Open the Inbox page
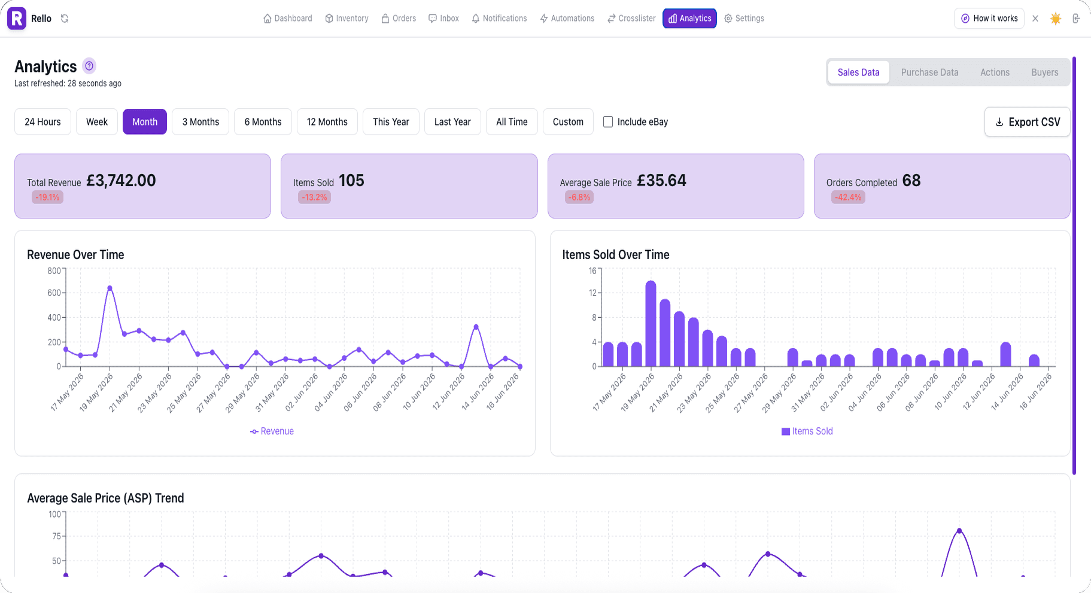This screenshot has height=593, width=1091. (x=444, y=19)
